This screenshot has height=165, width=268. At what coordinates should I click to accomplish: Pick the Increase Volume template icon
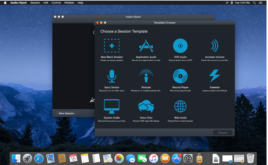215,46
